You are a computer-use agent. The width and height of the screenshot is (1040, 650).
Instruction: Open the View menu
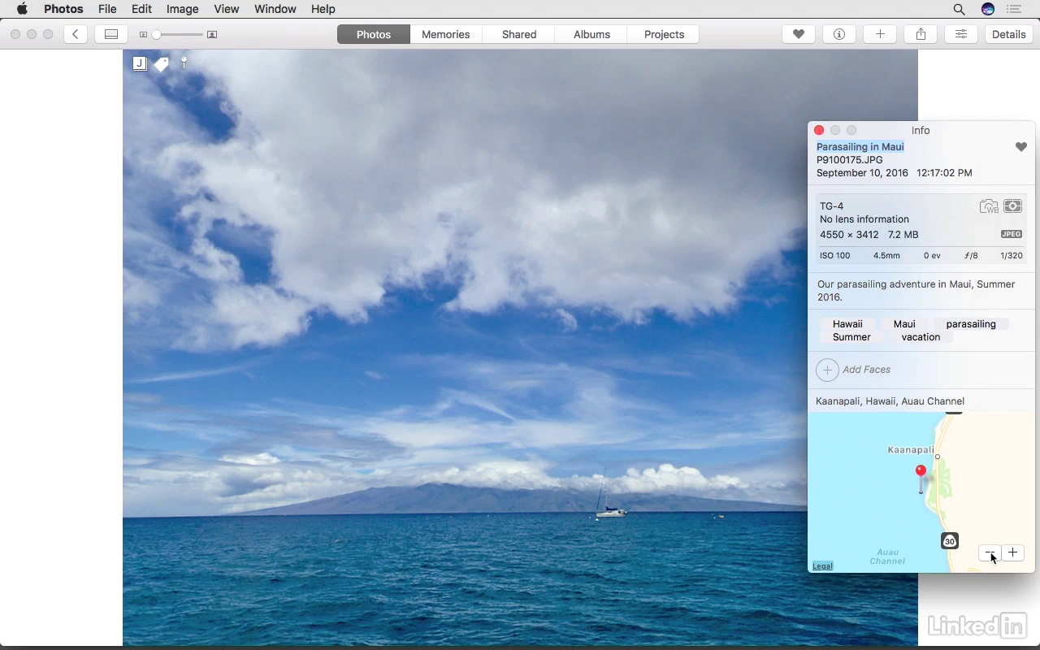pos(226,9)
